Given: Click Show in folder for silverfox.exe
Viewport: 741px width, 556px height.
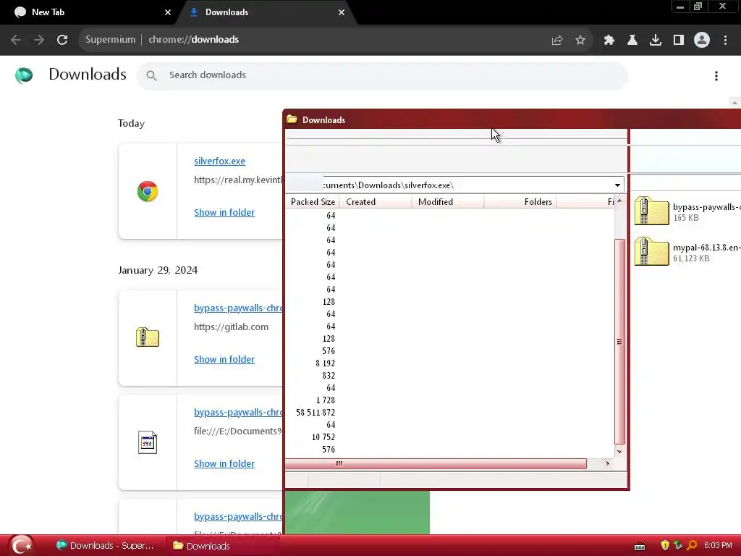Looking at the screenshot, I should [x=224, y=212].
